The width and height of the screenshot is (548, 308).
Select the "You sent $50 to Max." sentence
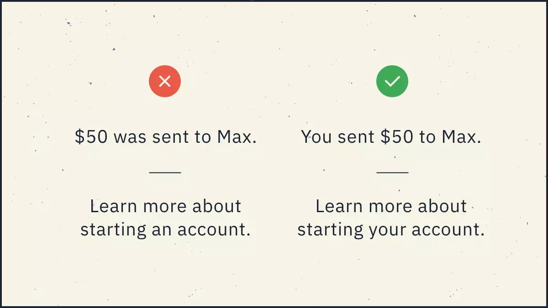pyautogui.click(x=391, y=137)
